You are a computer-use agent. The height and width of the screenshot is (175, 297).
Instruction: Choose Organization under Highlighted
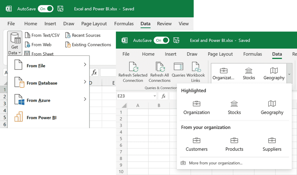click(197, 108)
